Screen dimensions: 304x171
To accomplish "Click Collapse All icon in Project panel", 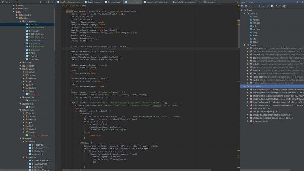I will click(44, 2).
